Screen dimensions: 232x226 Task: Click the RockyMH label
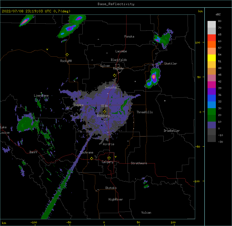click(66, 61)
